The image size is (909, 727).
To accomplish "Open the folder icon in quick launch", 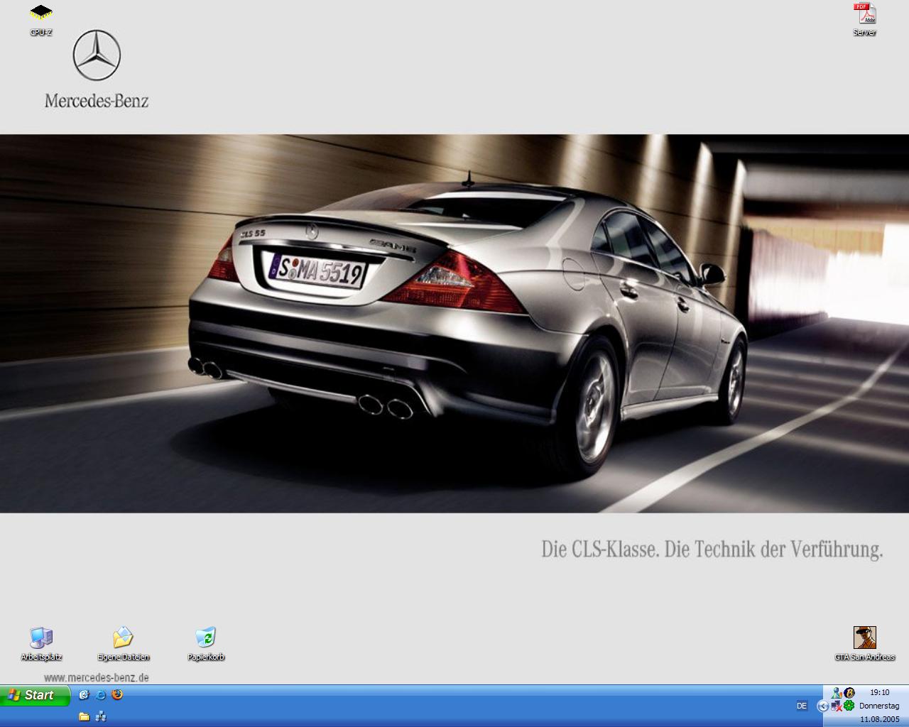I will pos(84,716).
